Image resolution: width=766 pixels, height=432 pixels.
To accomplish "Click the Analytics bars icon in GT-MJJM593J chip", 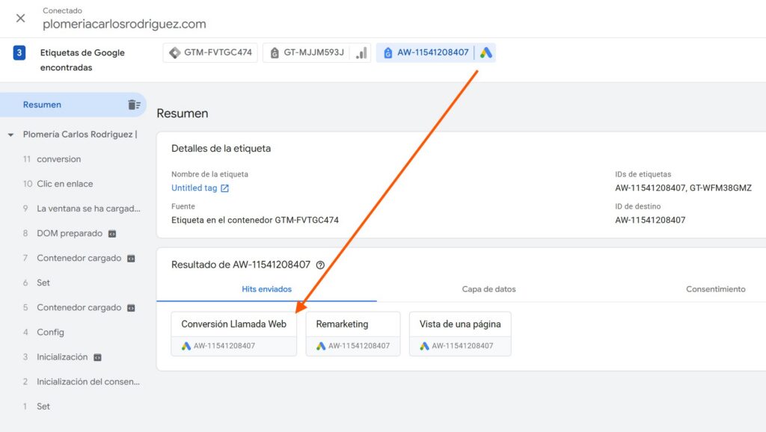I will pyautogui.click(x=361, y=52).
